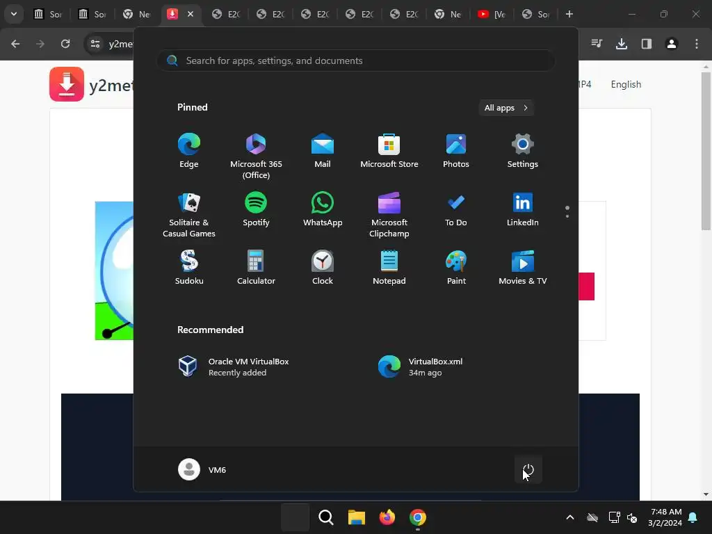
Task: Go to the next pinned apps page dot
Action: (x=567, y=217)
